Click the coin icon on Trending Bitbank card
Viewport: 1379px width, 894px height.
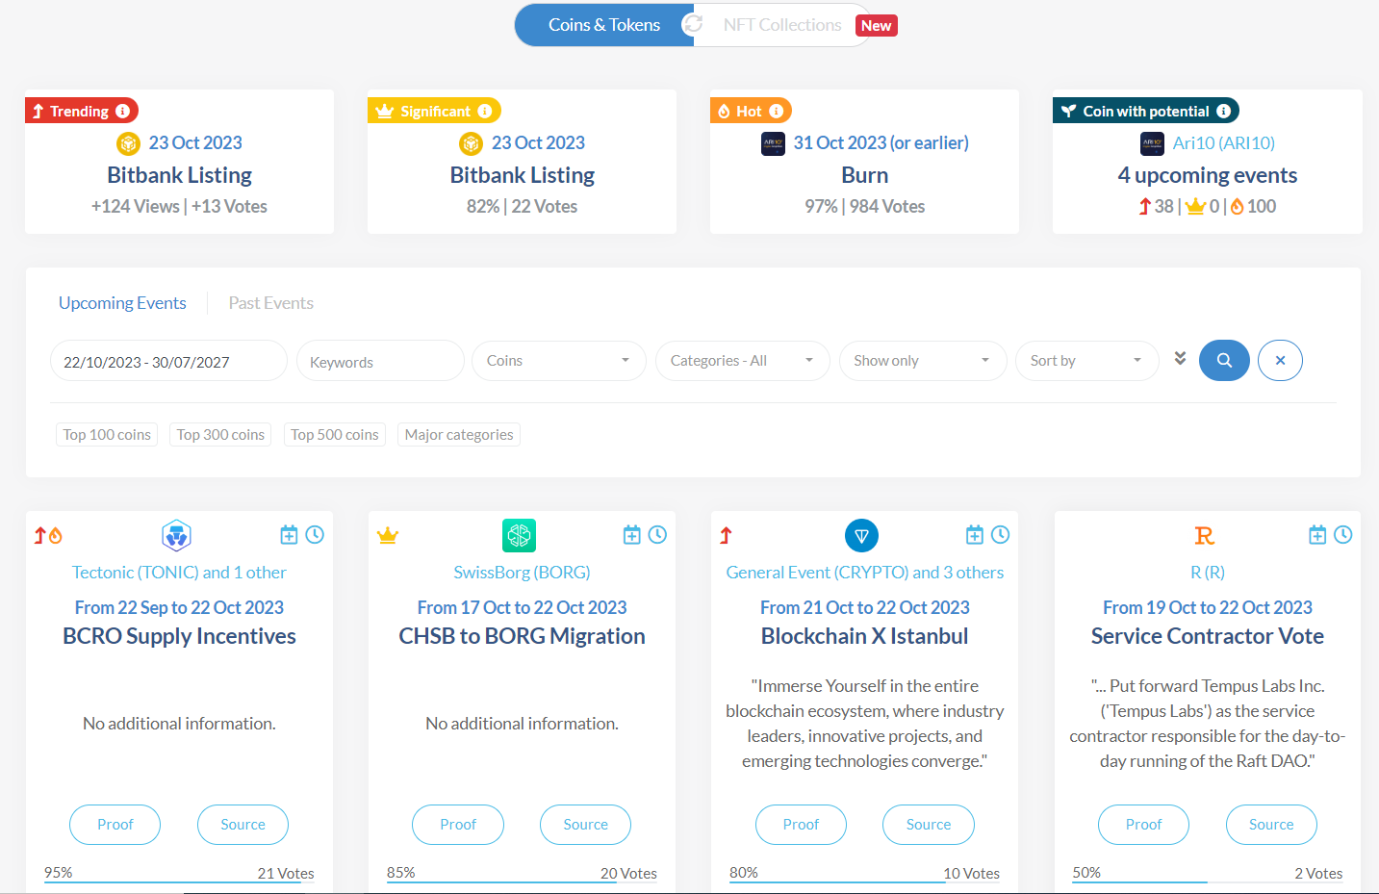pyautogui.click(x=128, y=143)
